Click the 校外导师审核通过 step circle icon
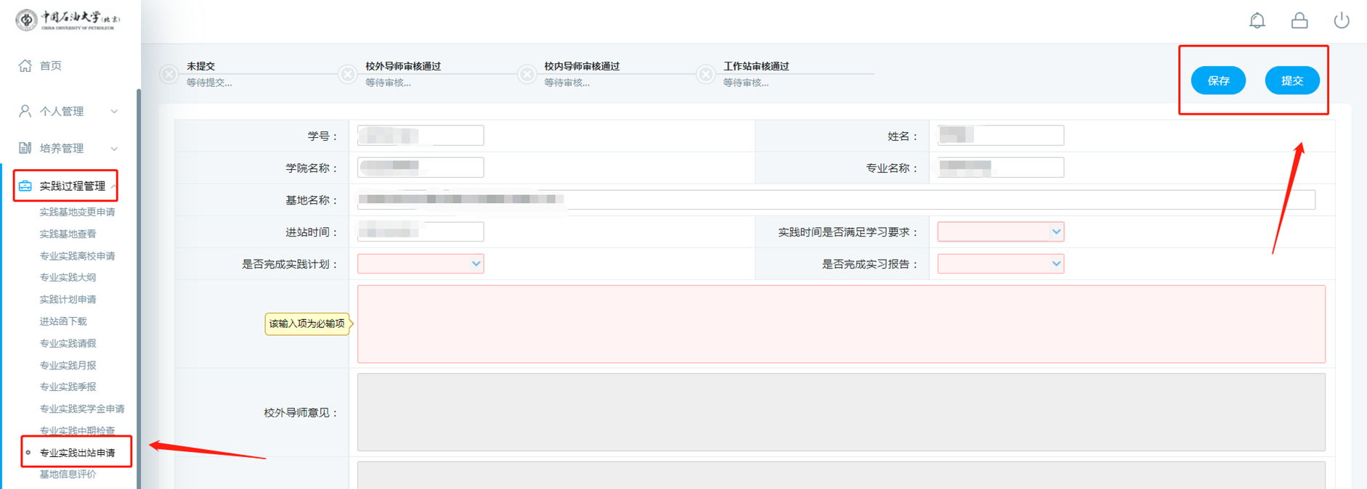This screenshot has width=1367, height=489. tap(348, 74)
